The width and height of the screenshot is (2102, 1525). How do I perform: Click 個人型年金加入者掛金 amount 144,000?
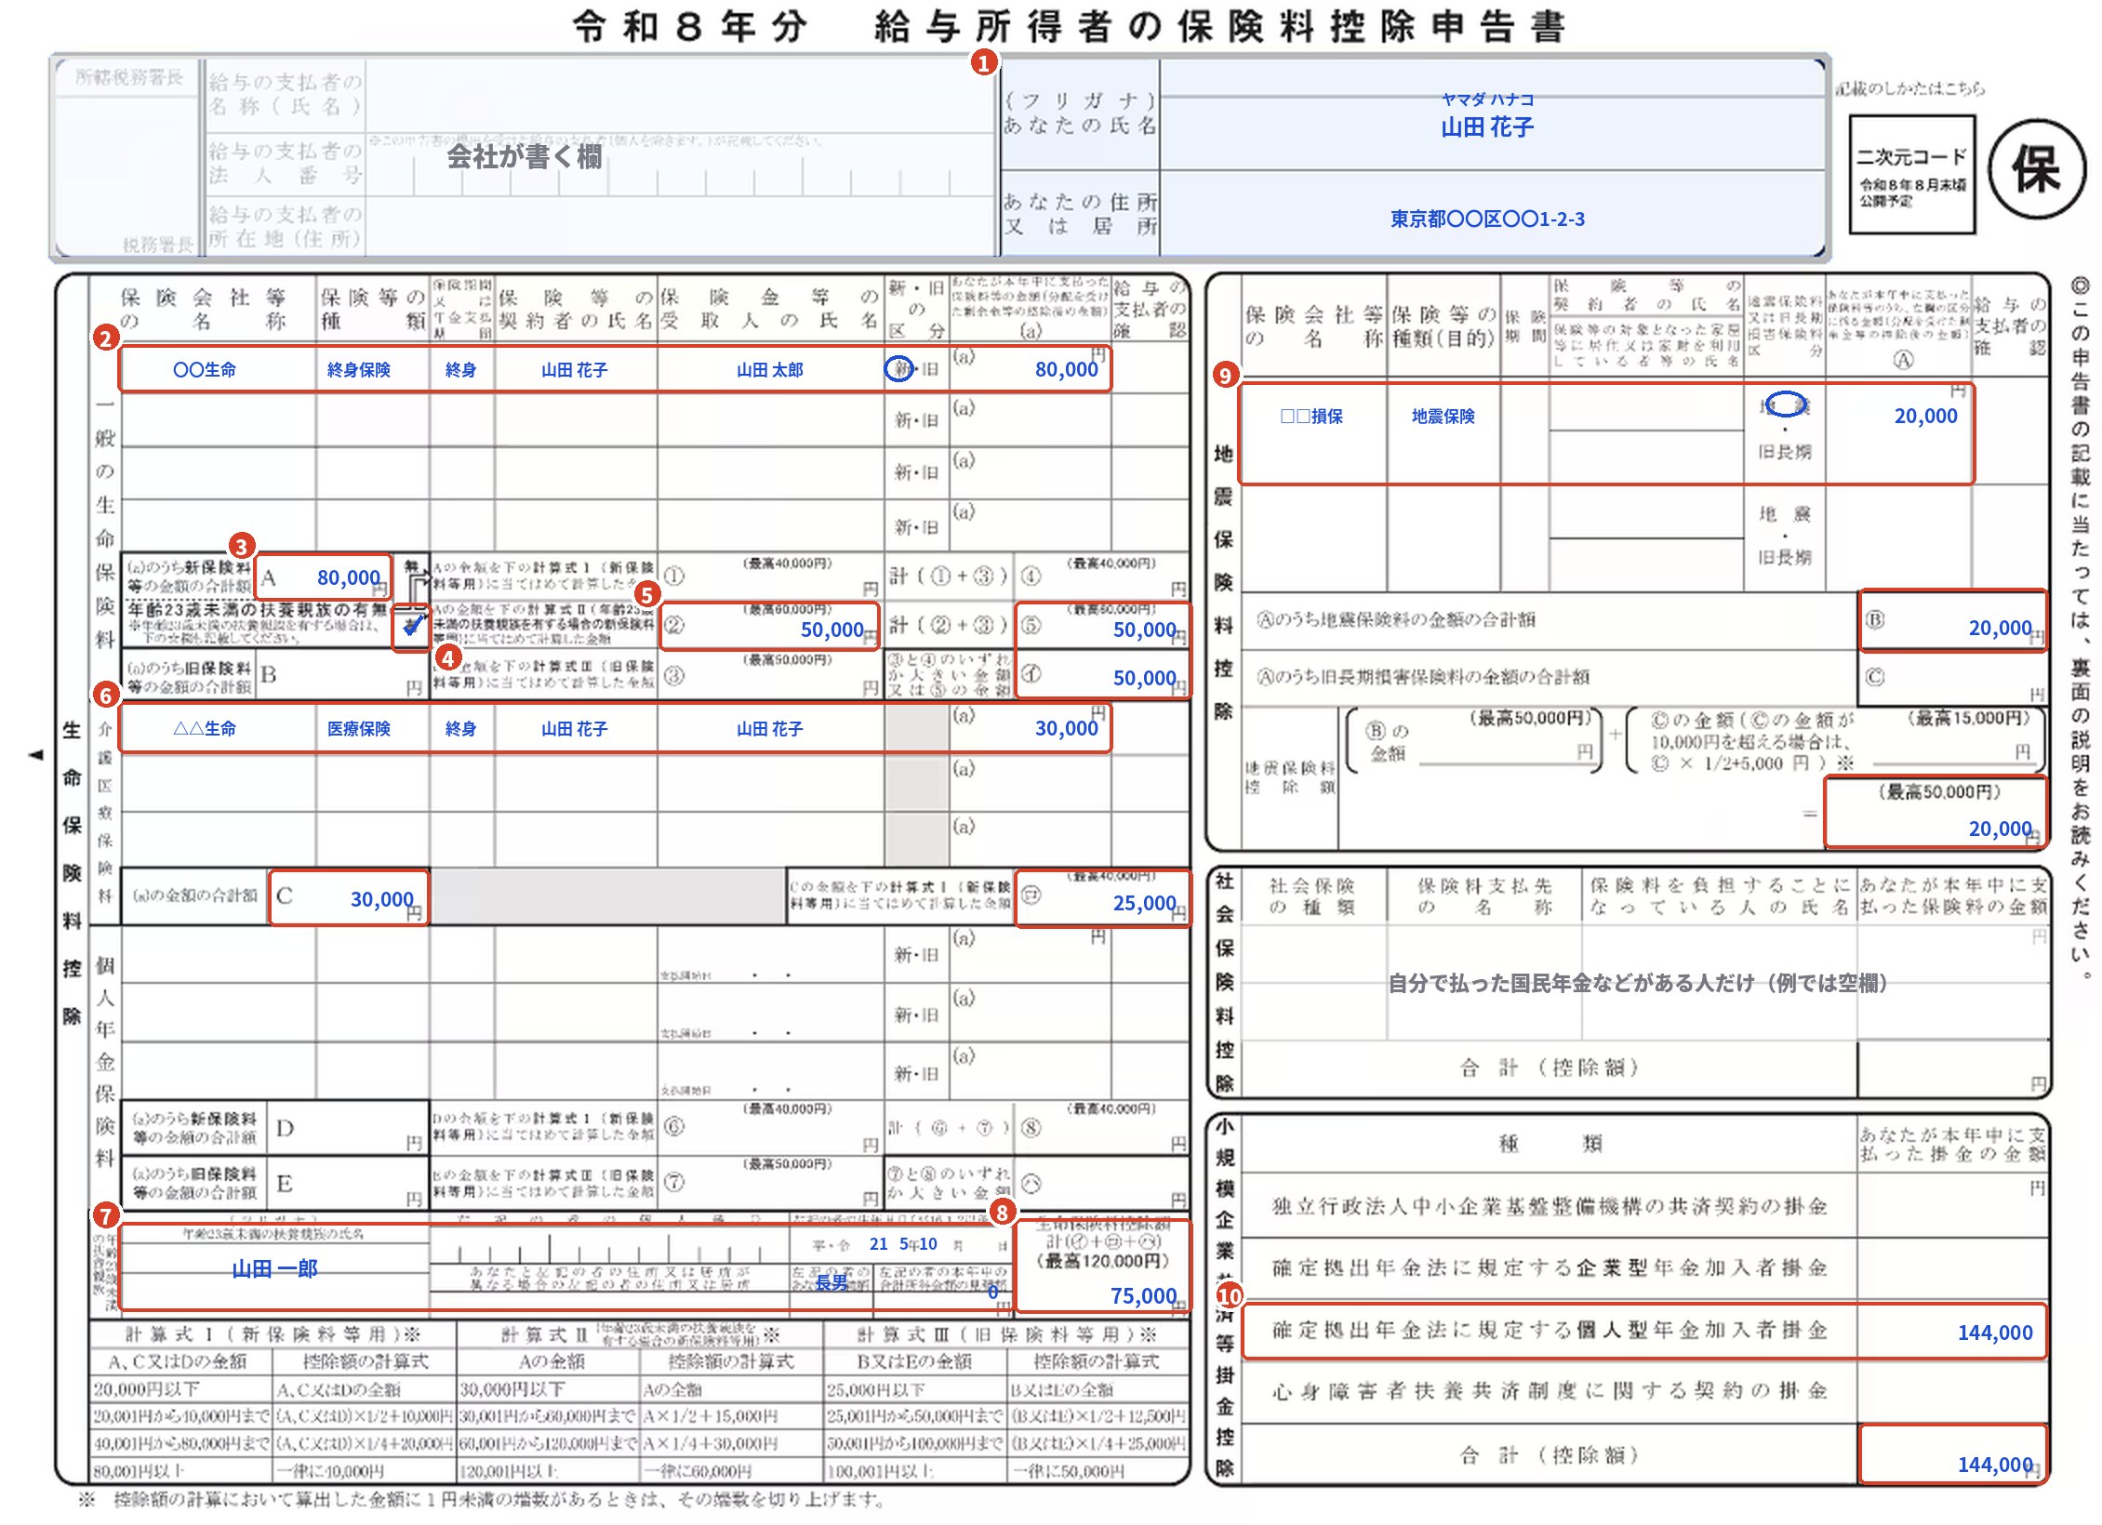[1995, 1332]
